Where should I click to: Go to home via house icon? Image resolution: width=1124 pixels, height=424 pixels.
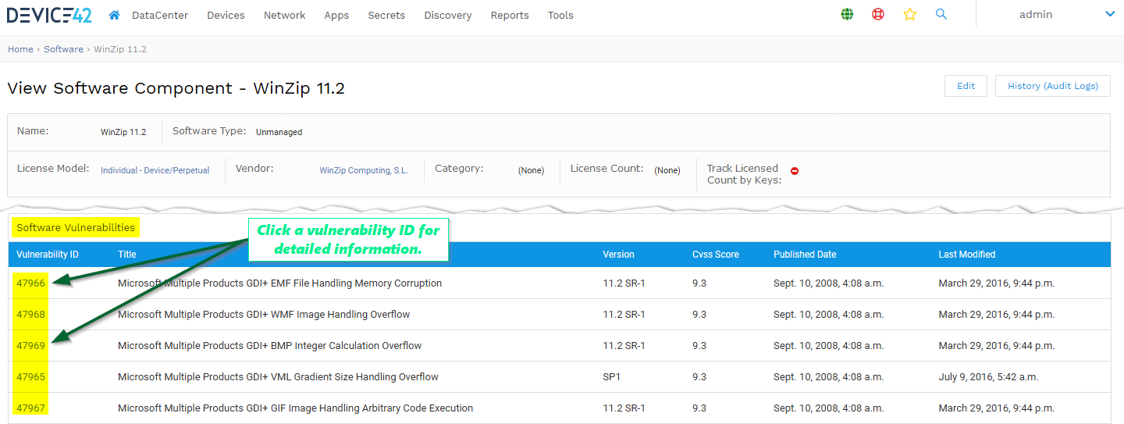[115, 15]
